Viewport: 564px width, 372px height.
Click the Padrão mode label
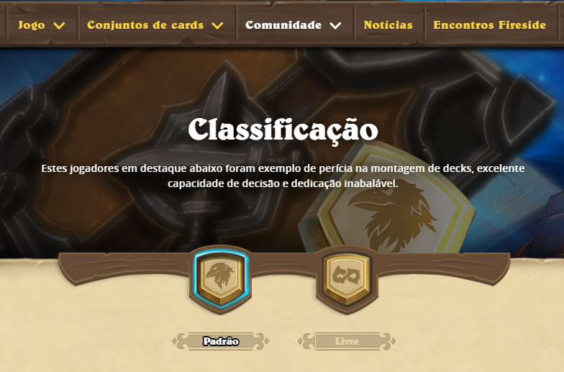(220, 341)
